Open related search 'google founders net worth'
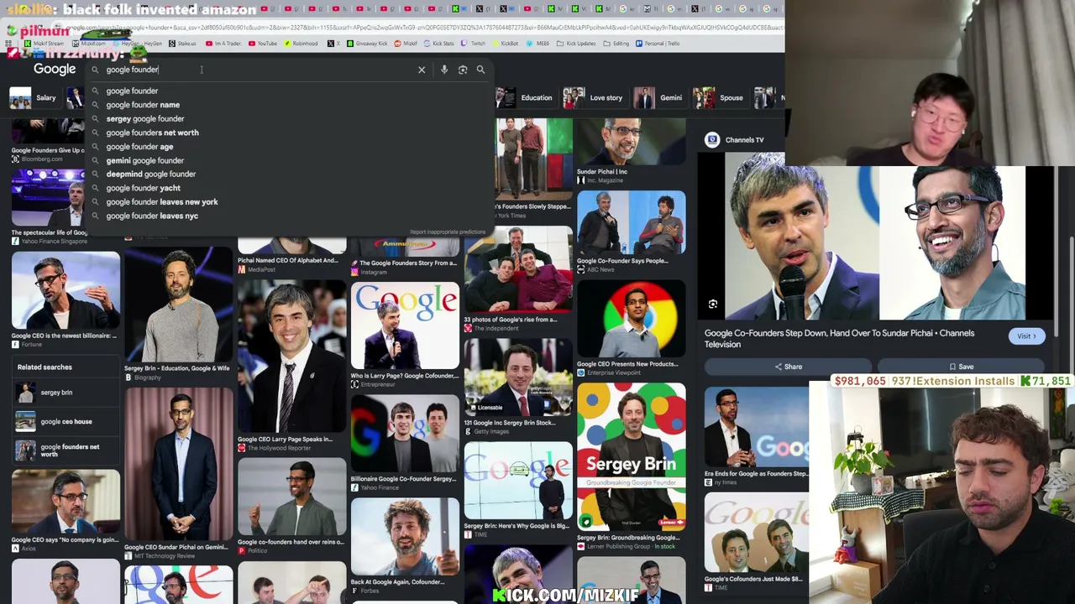 pyautogui.click(x=66, y=451)
